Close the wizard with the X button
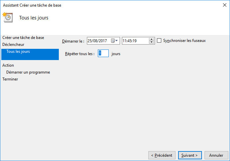Screen dimensions: 230x161 tap(225, 5)
